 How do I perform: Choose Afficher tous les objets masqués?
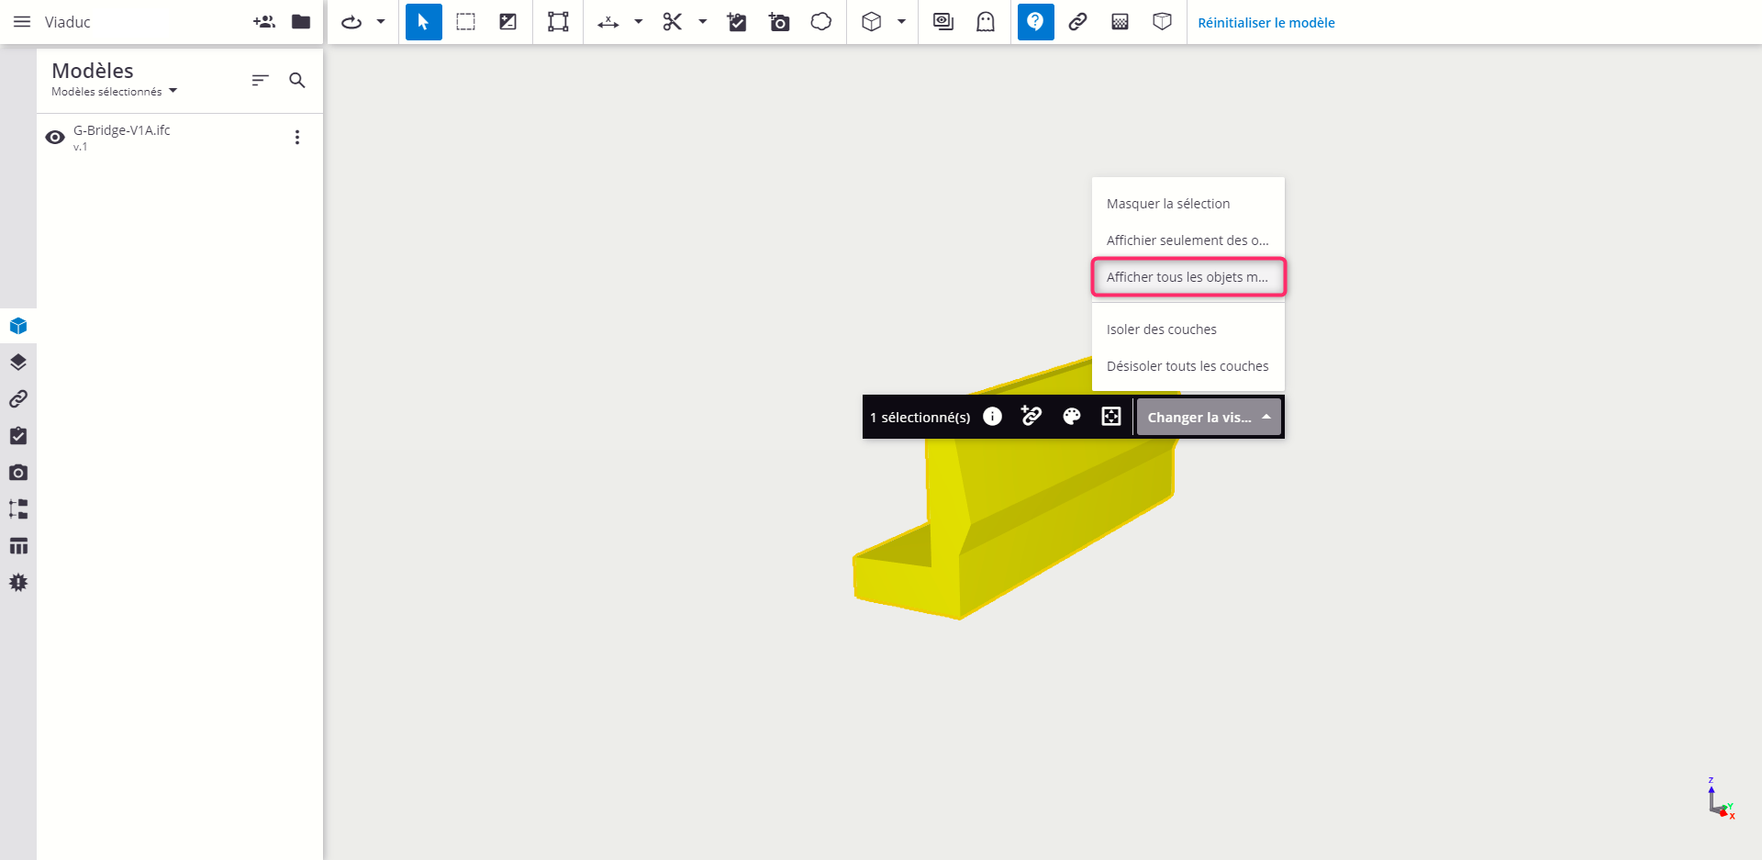[1188, 276]
